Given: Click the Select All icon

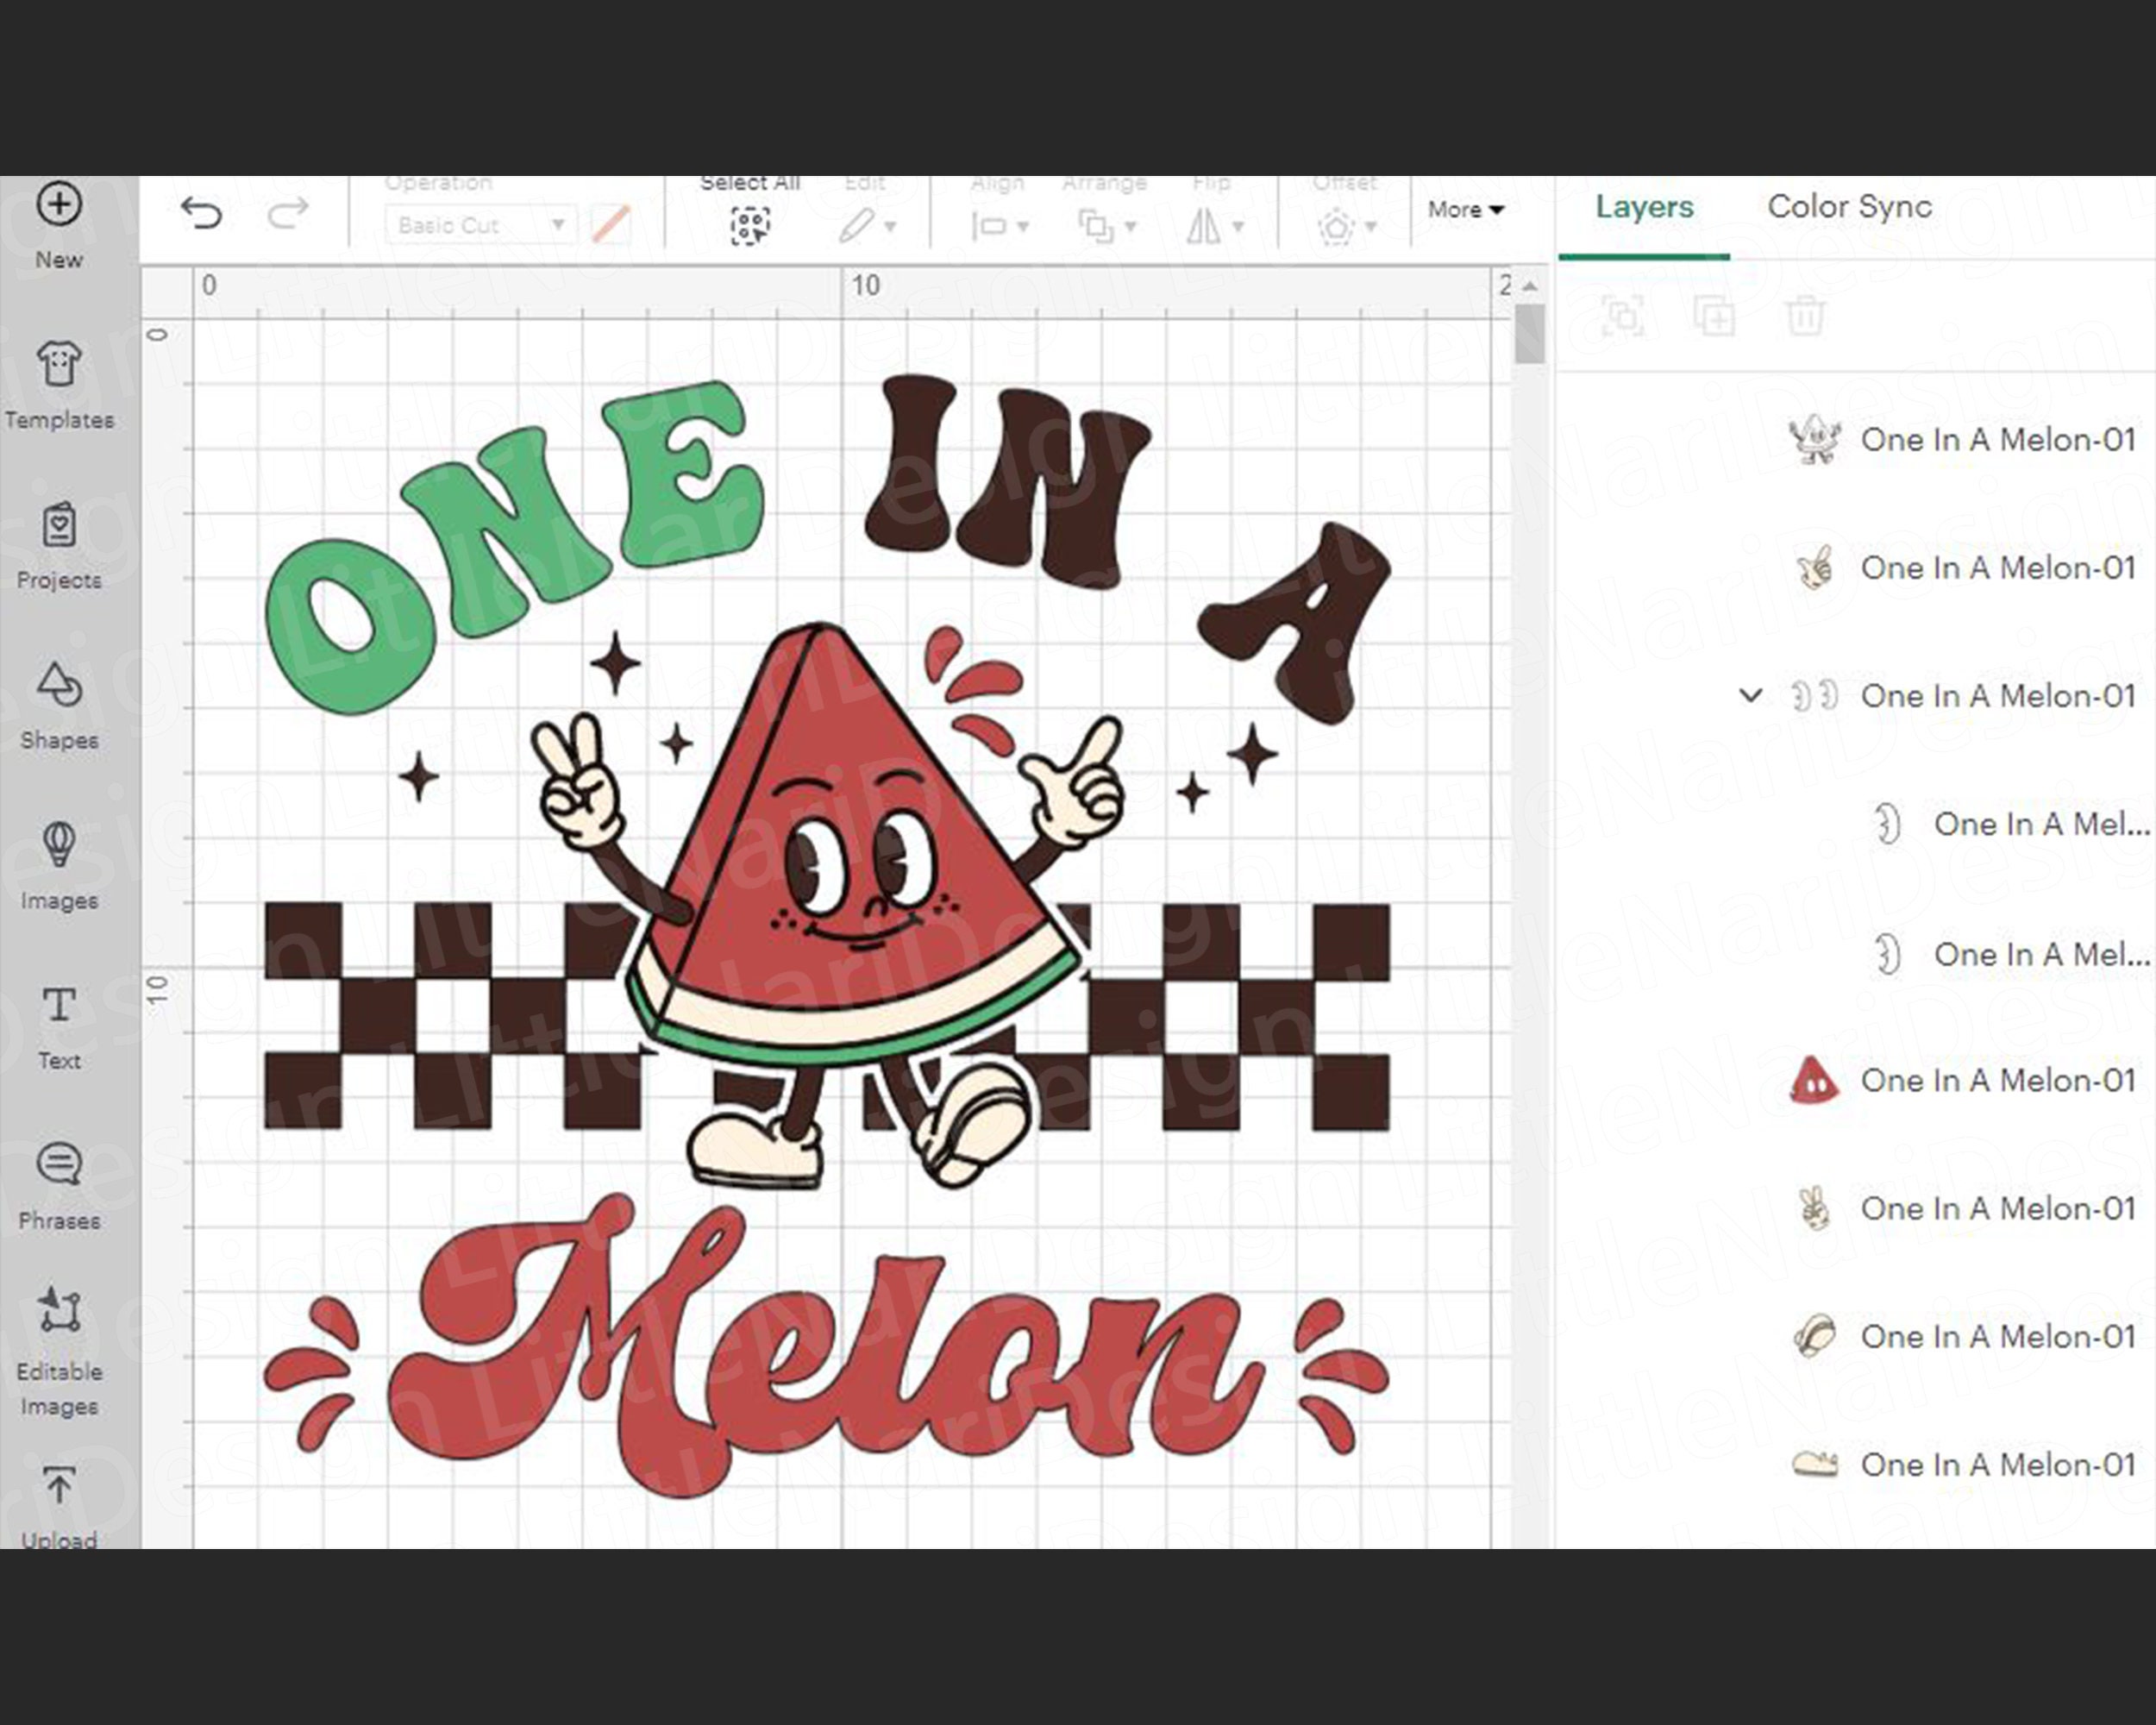Looking at the screenshot, I should click(750, 226).
